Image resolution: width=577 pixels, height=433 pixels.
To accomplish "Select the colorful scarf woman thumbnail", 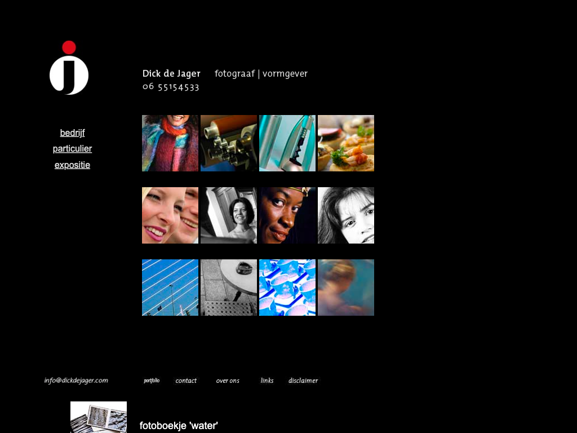I will click(x=170, y=143).
